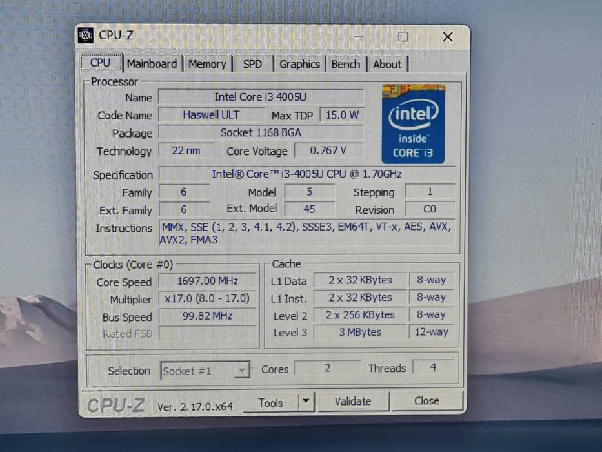
Task: Select the SPD tab
Action: pos(252,64)
